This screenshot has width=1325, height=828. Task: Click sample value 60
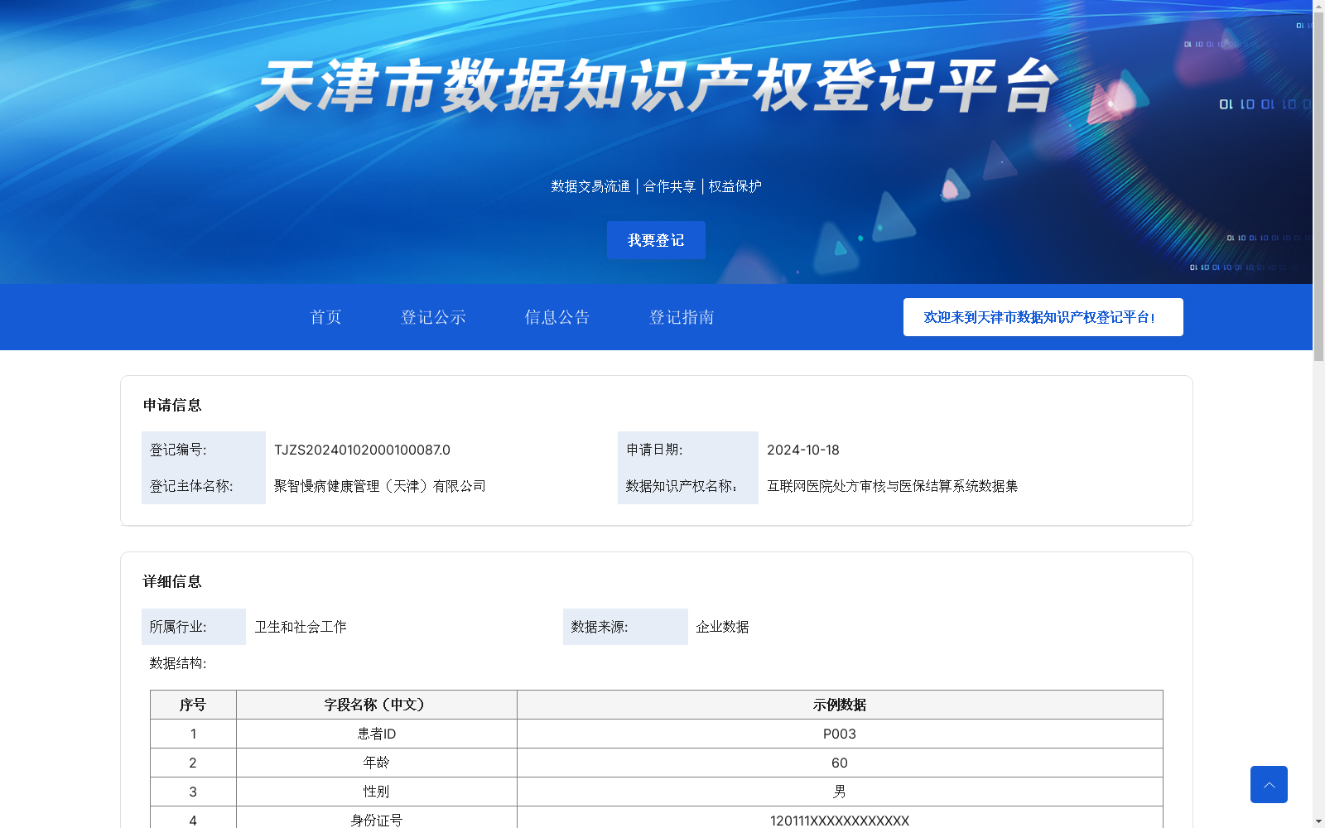[x=840, y=763]
